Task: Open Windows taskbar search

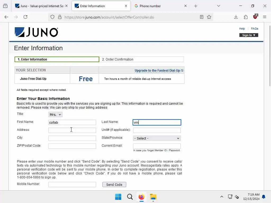Action: pyautogui.click(x=130, y=197)
